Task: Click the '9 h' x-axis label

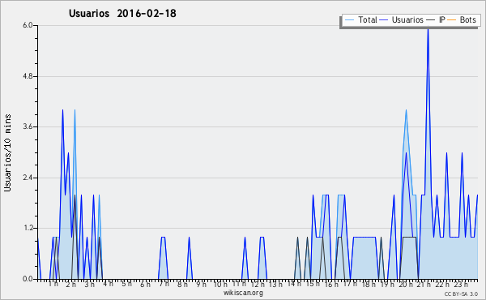Action: tap(201, 285)
